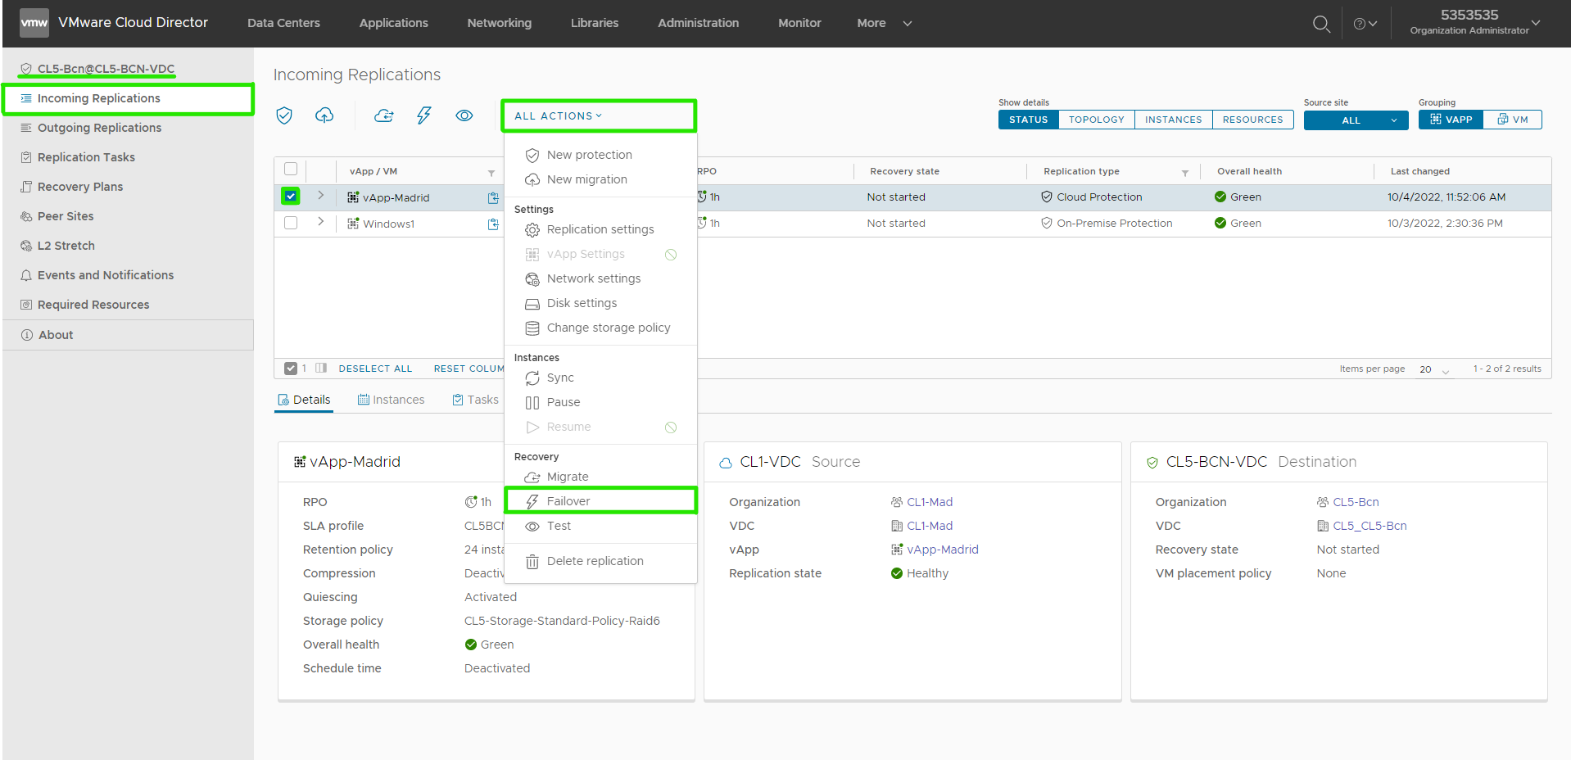This screenshot has height=760, width=1571.
Task: Click the vmw logo icon
Action: pos(34,23)
